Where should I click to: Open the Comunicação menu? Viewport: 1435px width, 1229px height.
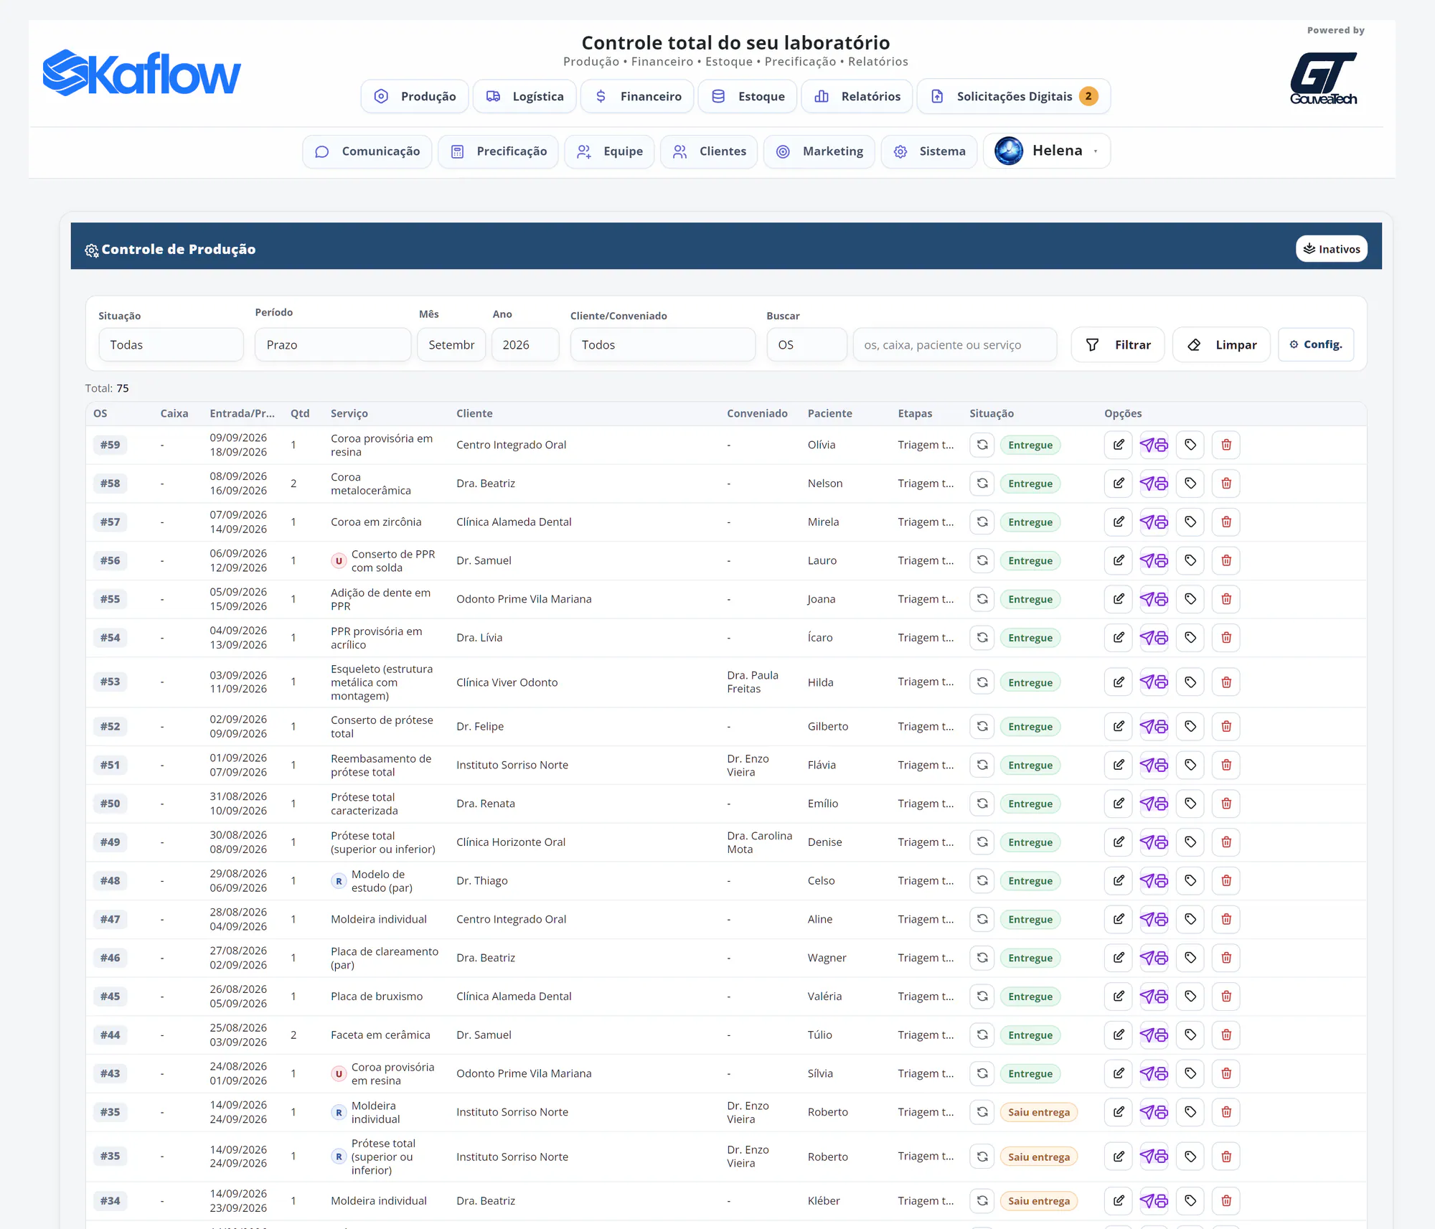(367, 151)
